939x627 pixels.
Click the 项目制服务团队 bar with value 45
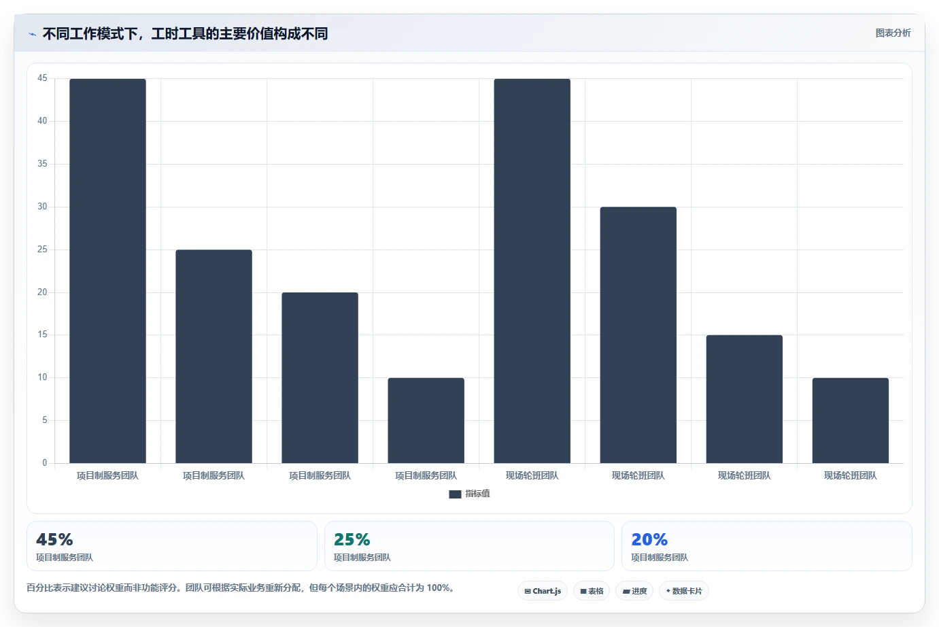pos(107,271)
